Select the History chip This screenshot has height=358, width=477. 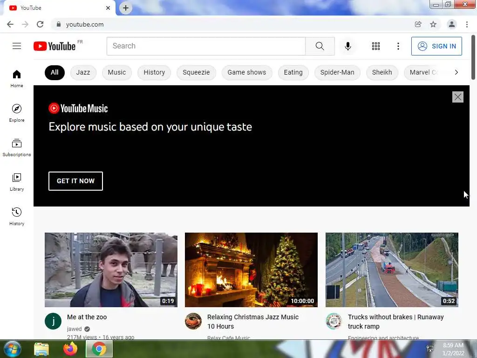(154, 72)
